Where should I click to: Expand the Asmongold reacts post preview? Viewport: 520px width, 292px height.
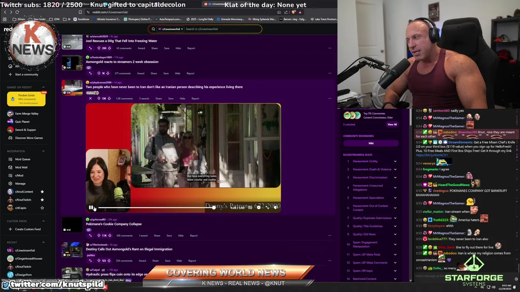pos(90,73)
